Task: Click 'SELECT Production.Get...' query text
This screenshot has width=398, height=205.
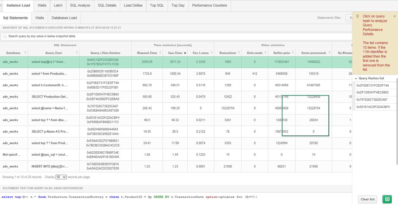Action: [50, 97]
